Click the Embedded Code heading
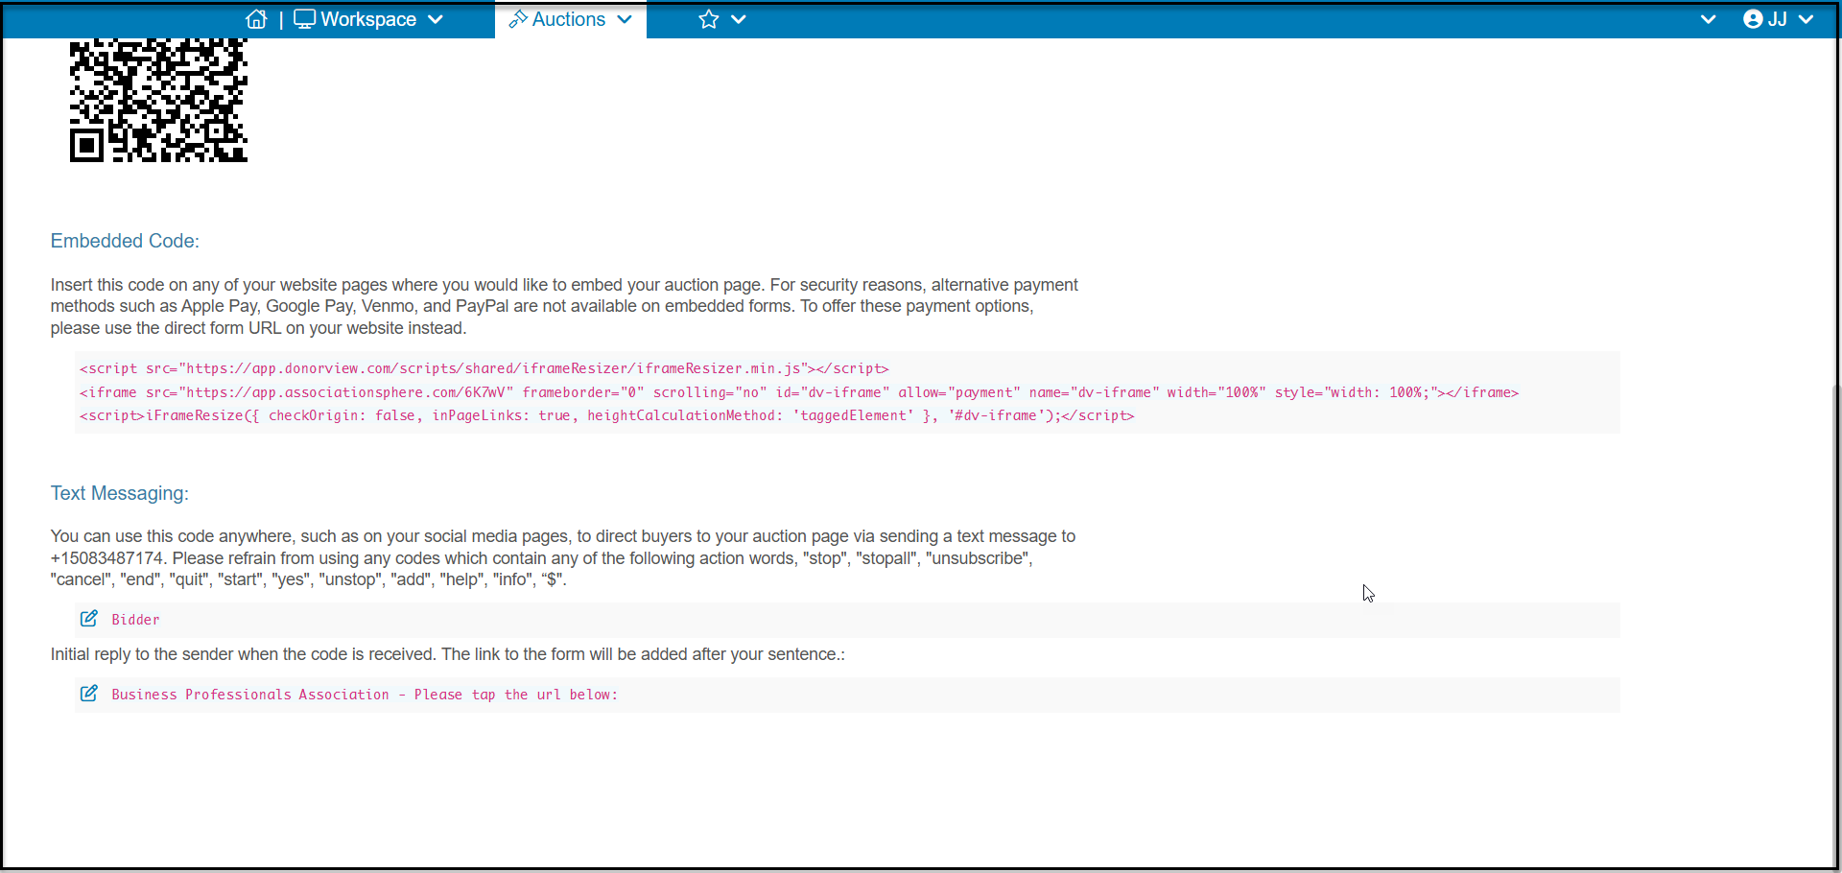Viewport: 1842px width, 873px height. point(125,241)
